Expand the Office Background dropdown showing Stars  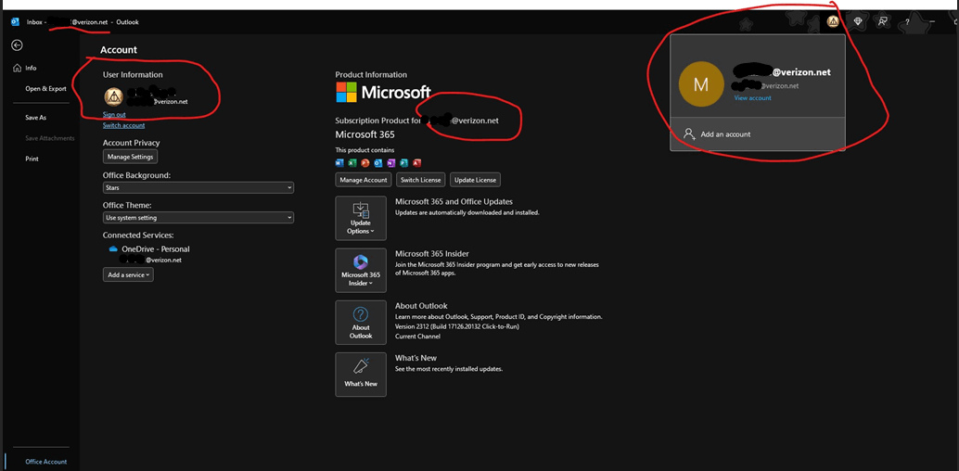198,188
